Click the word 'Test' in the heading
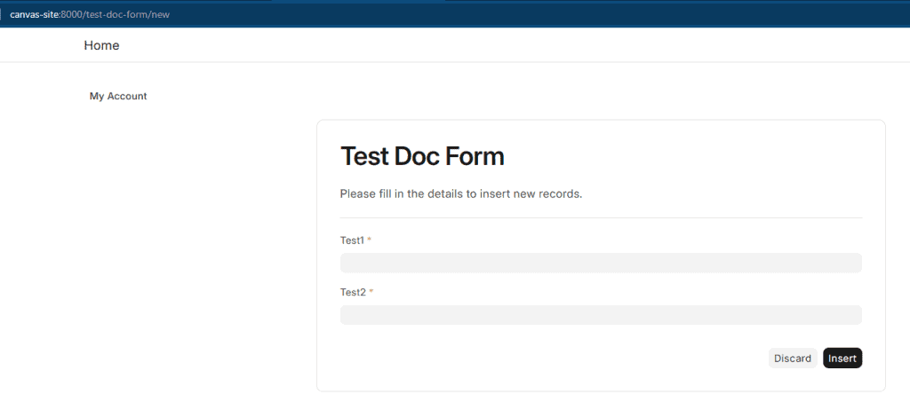The image size is (910, 418). pos(365,156)
